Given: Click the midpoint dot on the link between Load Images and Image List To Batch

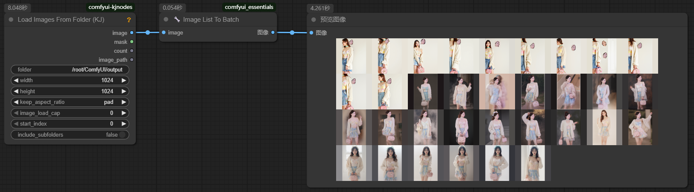Looking at the screenshot, I should point(147,32).
